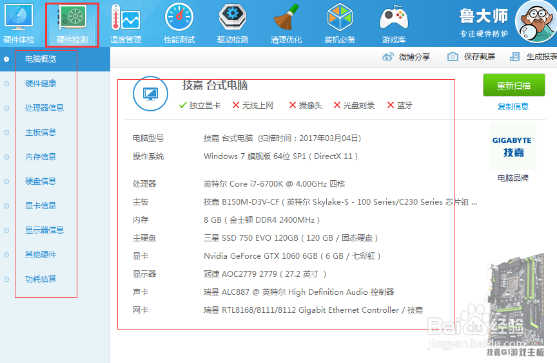The height and width of the screenshot is (363, 557).
Task: Click the red X beside 无线上网
Action: [x=236, y=106]
